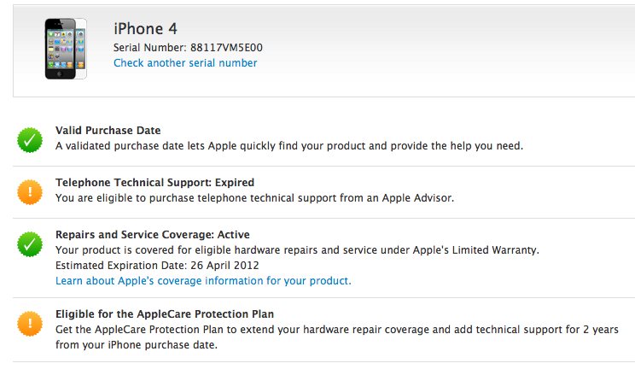Click the green checkmark for Repairs and Service Coverage

coord(30,244)
